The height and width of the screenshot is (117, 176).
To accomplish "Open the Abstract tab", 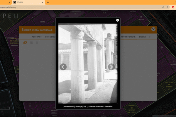I will point(36,37).
